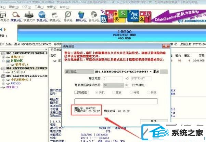Viewport: 206px width, 142px height.
Task: Open the 分区(P) menu
Action: (x=26, y=7)
